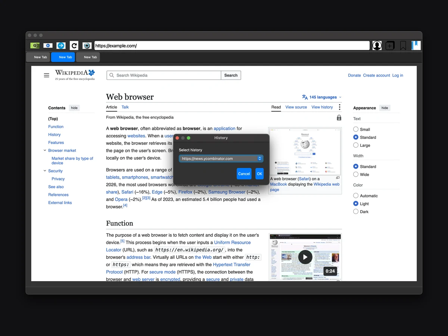Open the user profile icon
The width and height of the screenshot is (448, 336).
(377, 46)
